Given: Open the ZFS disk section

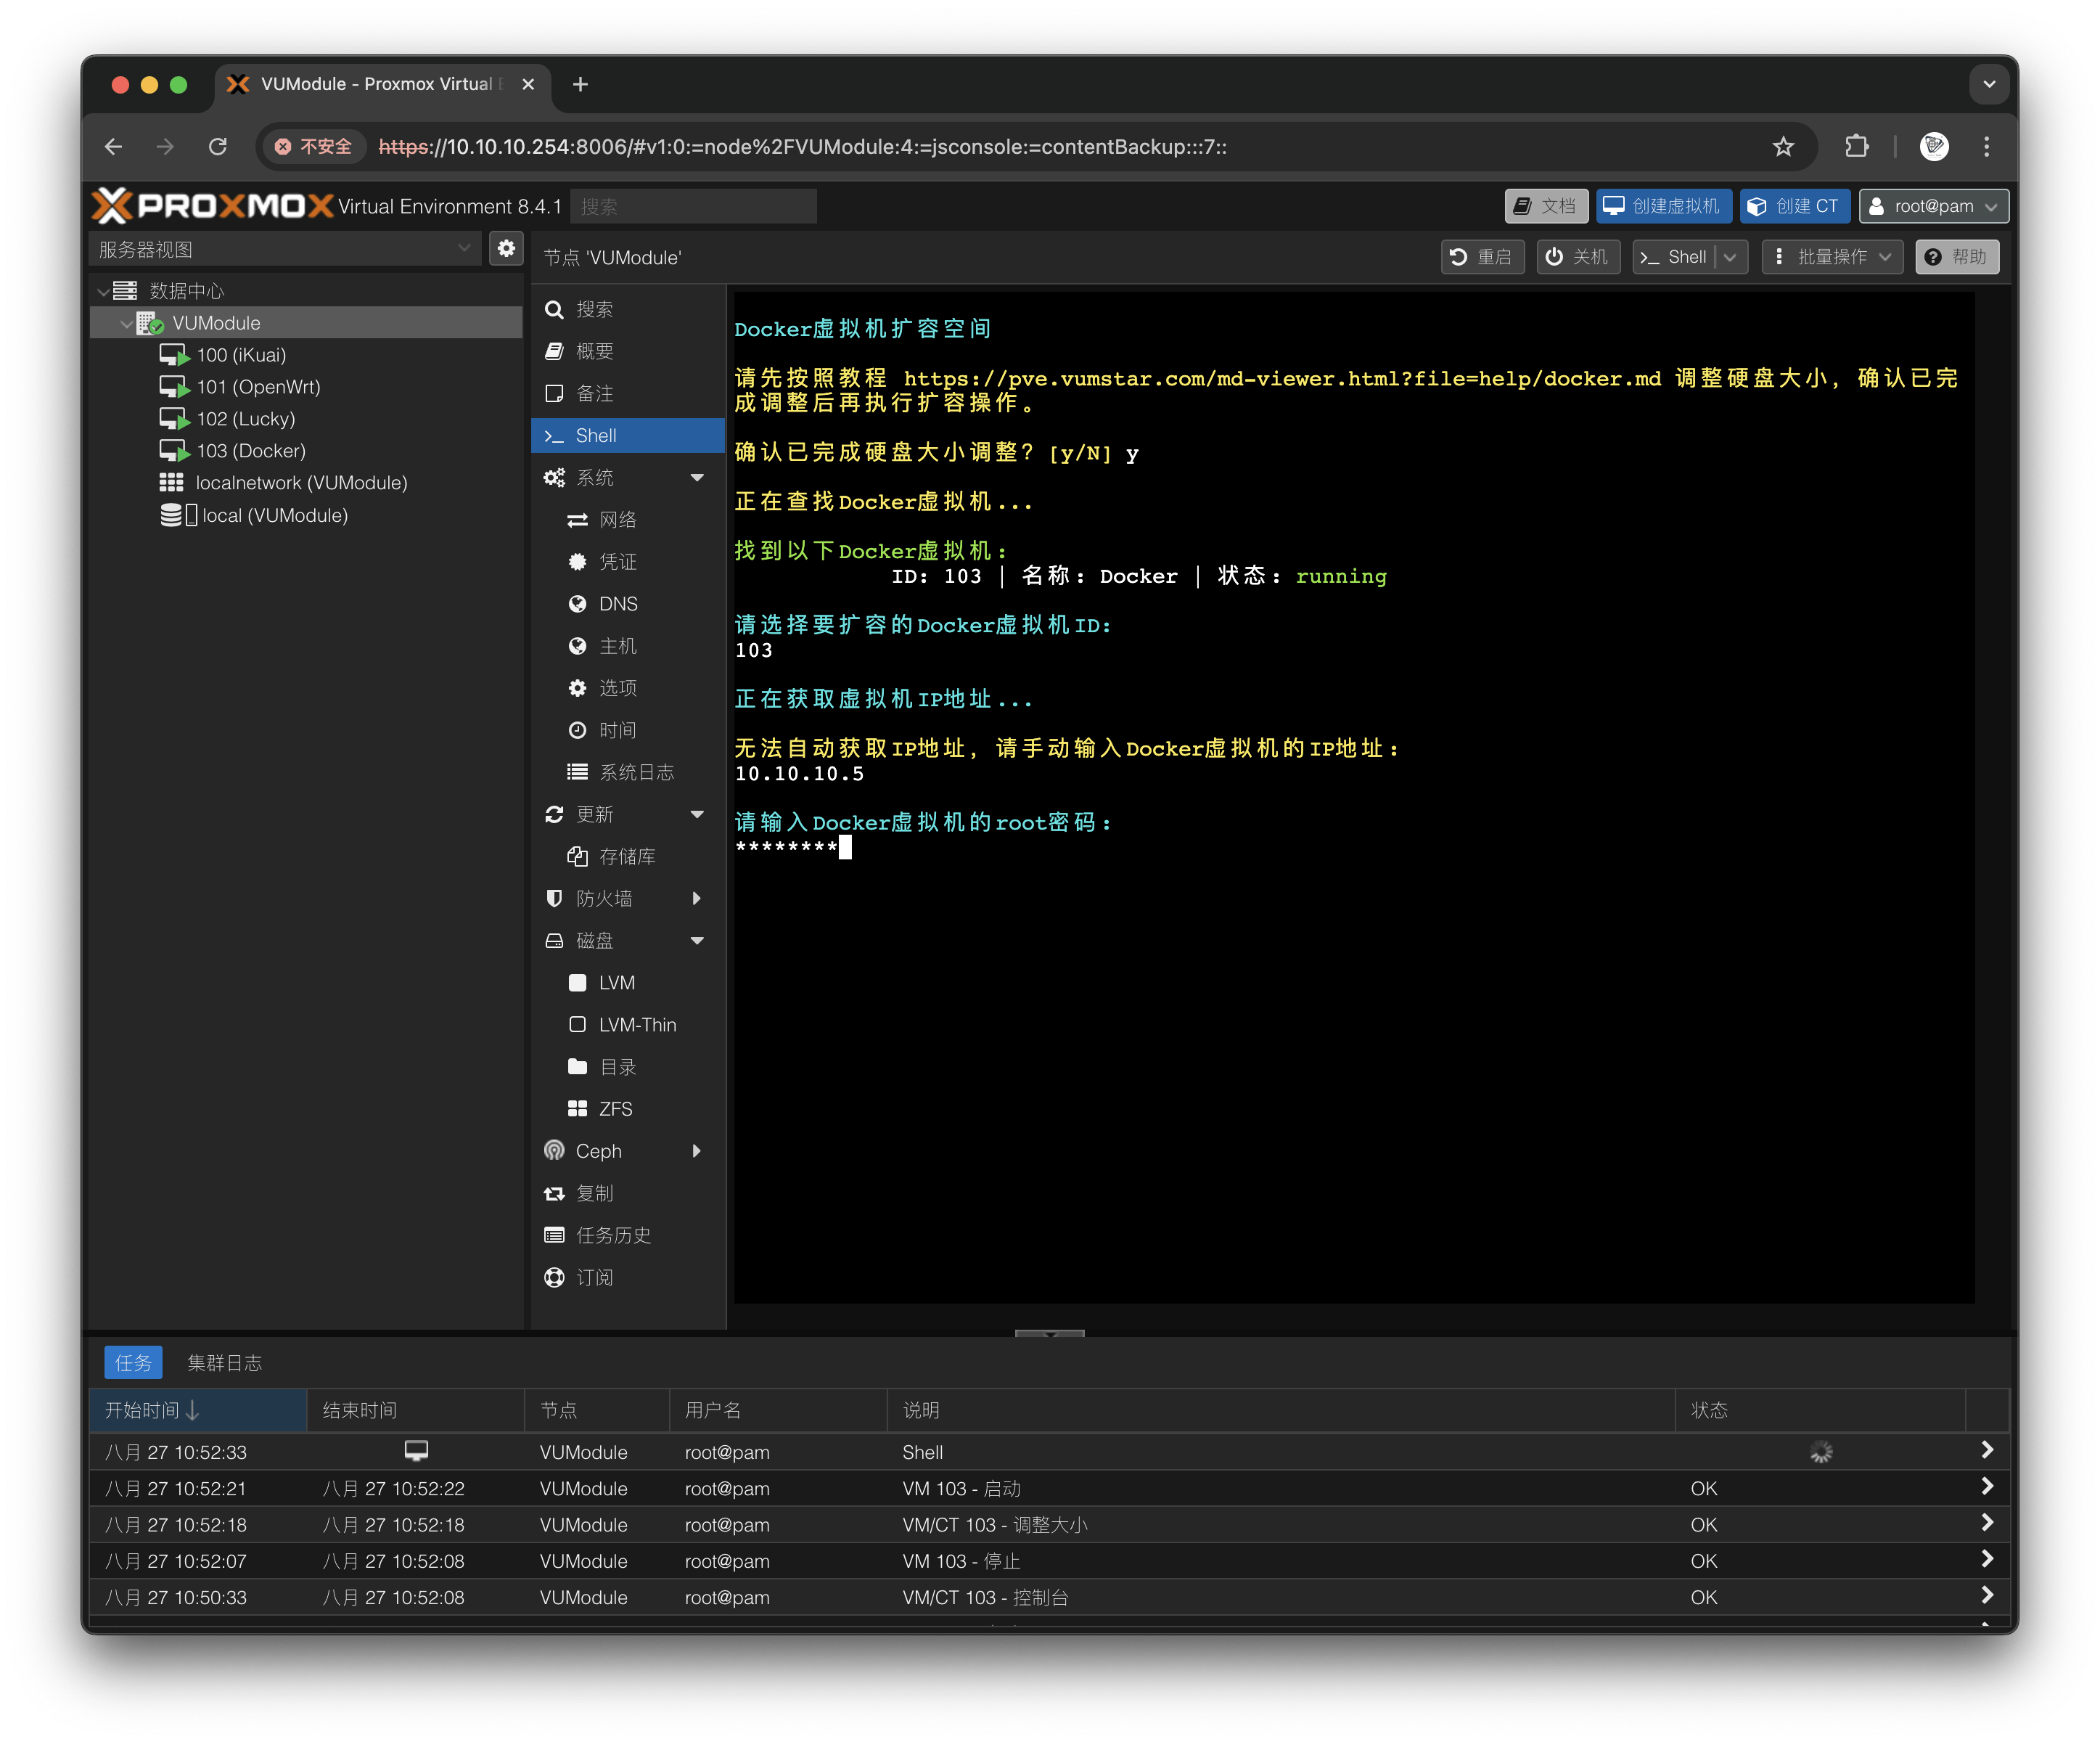Looking at the screenshot, I should (x=615, y=1109).
